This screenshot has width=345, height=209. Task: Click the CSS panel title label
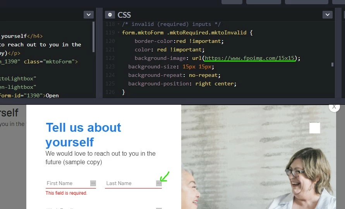pos(124,15)
